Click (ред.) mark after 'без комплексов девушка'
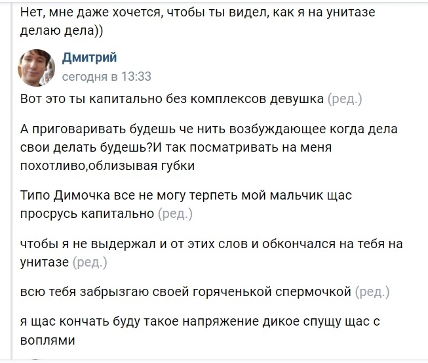Image resolution: width=428 pixels, height=363 pixels. click(x=345, y=98)
